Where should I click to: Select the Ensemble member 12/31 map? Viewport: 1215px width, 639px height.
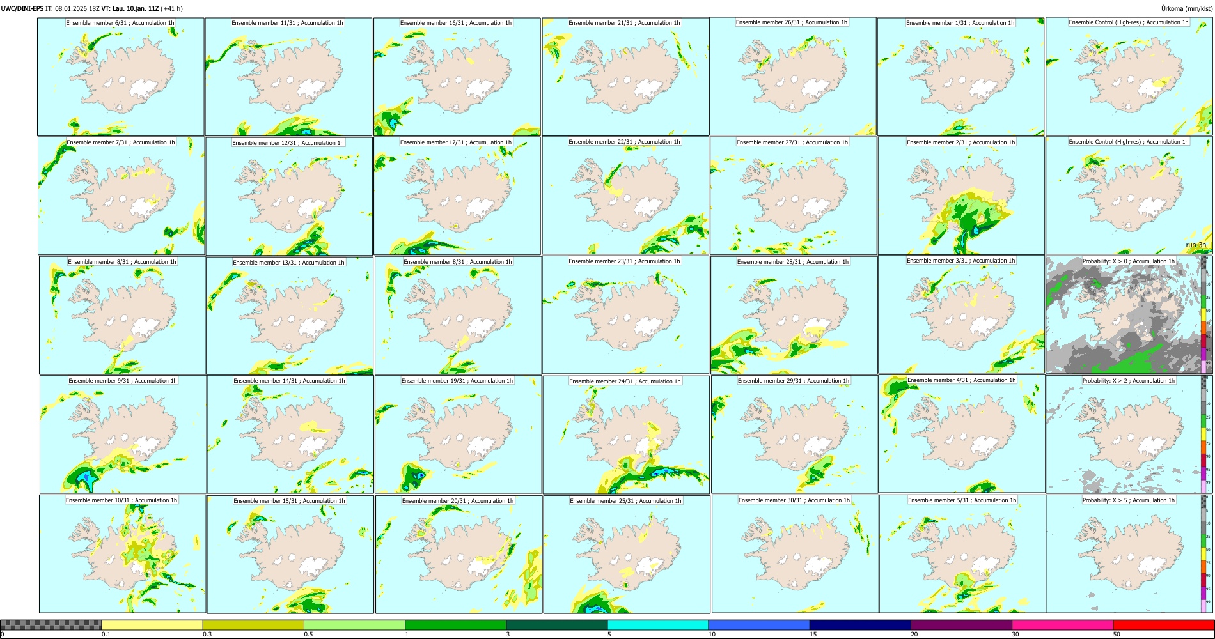(x=289, y=196)
